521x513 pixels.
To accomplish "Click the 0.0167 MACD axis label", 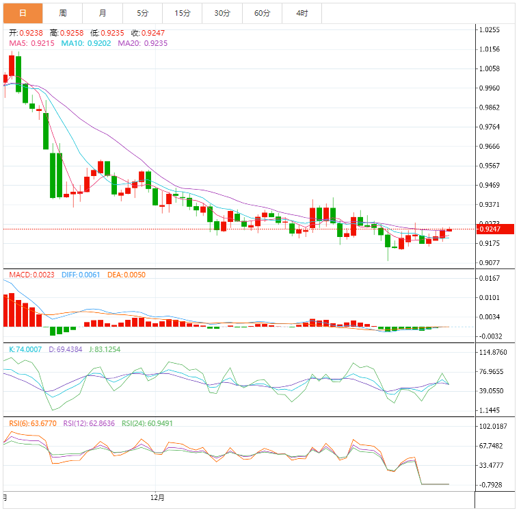I will 489,278.
